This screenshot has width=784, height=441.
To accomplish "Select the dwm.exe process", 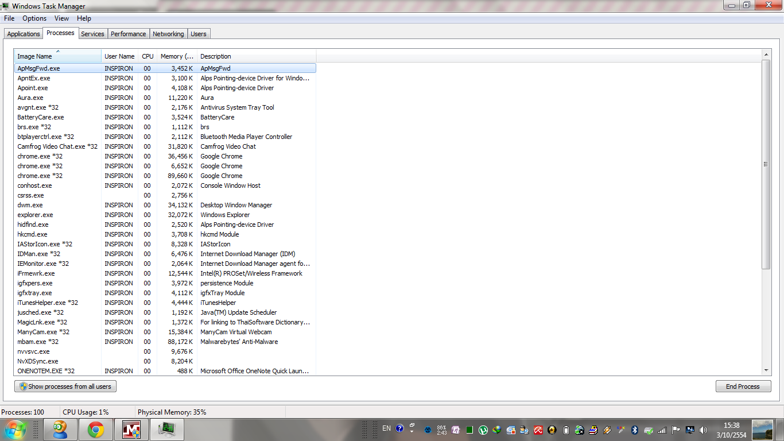I will tap(165, 205).
